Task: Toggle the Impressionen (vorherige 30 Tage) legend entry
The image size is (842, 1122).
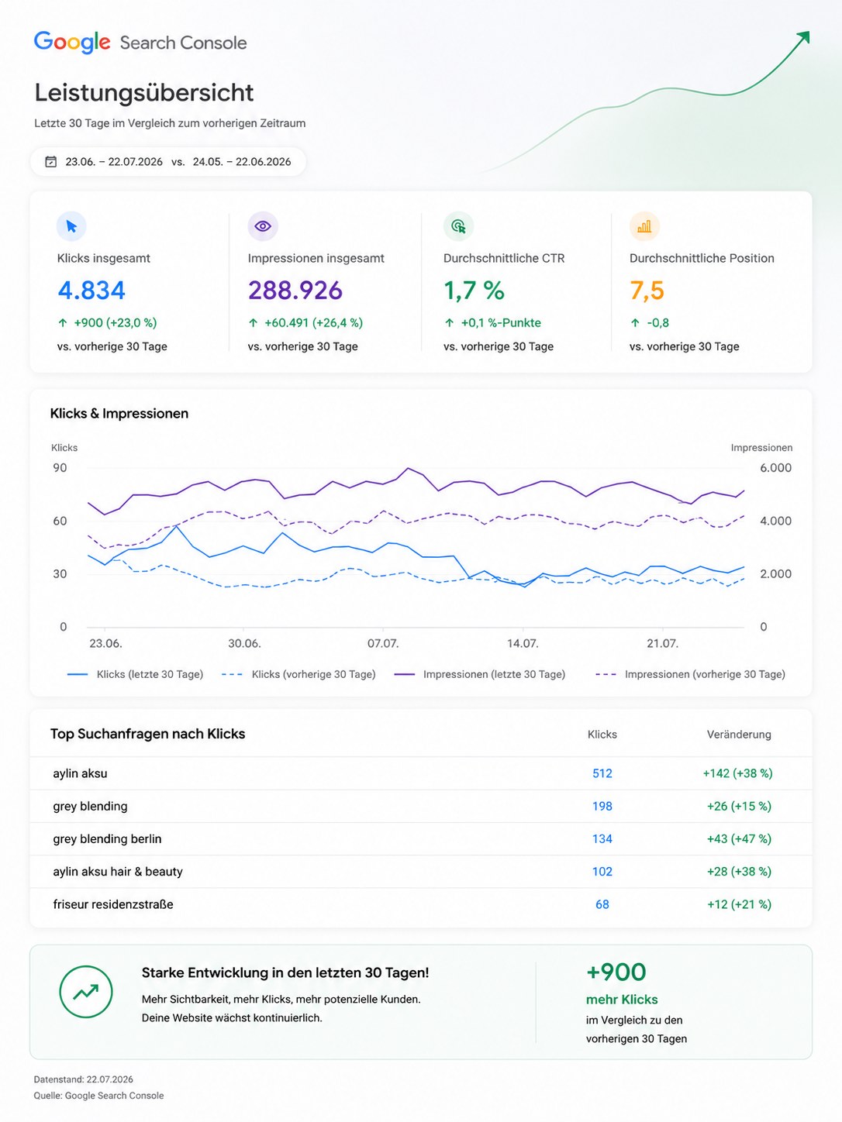Action: tap(690, 675)
